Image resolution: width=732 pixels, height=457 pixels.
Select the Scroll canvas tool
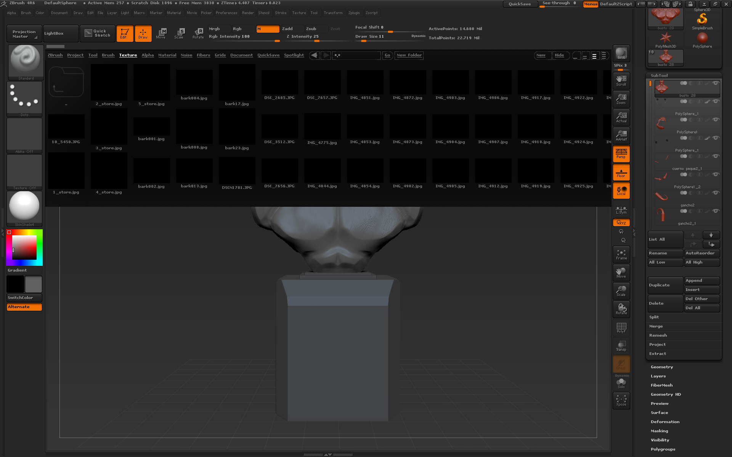[621, 80]
